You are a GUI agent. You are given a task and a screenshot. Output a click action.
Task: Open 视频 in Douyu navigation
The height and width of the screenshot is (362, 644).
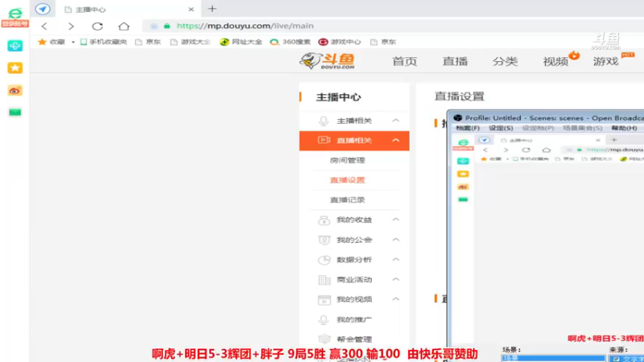[x=555, y=62]
